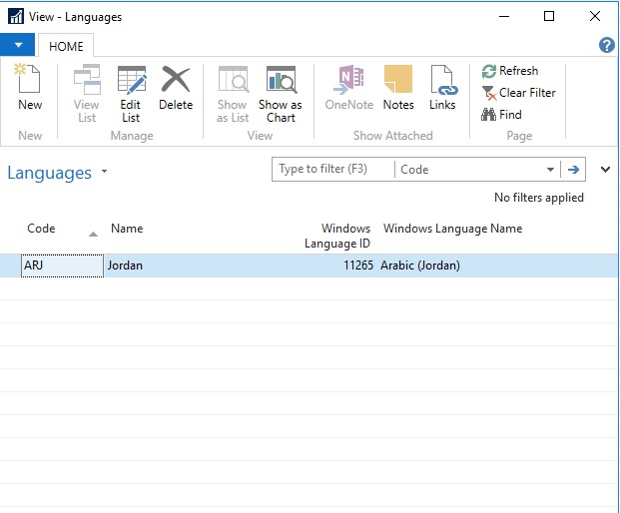The width and height of the screenshot is (620, 513).
Task: Open Edit List in the ribbon
Action: click(131, 82)
